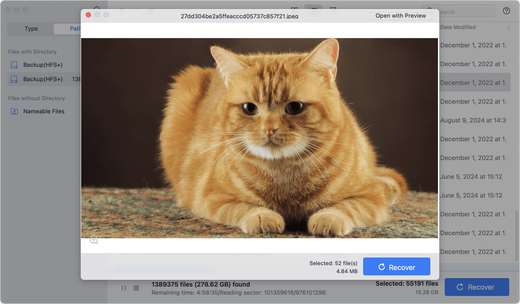520x304 pixels.
Task: Click Open with Preview button
Action: (401, 16)
